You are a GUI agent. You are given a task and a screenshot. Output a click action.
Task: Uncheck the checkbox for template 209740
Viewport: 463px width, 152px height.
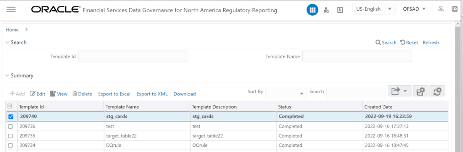(x=11, y=116)
